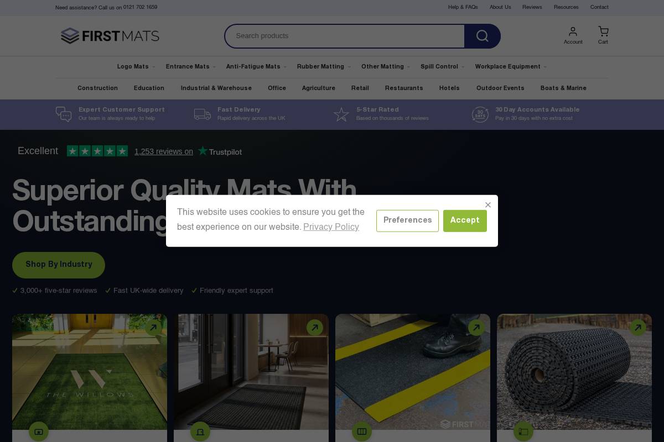Click the 30 Day Accounts badge icon
Viewport: 664px width, 442px height.
480,114
